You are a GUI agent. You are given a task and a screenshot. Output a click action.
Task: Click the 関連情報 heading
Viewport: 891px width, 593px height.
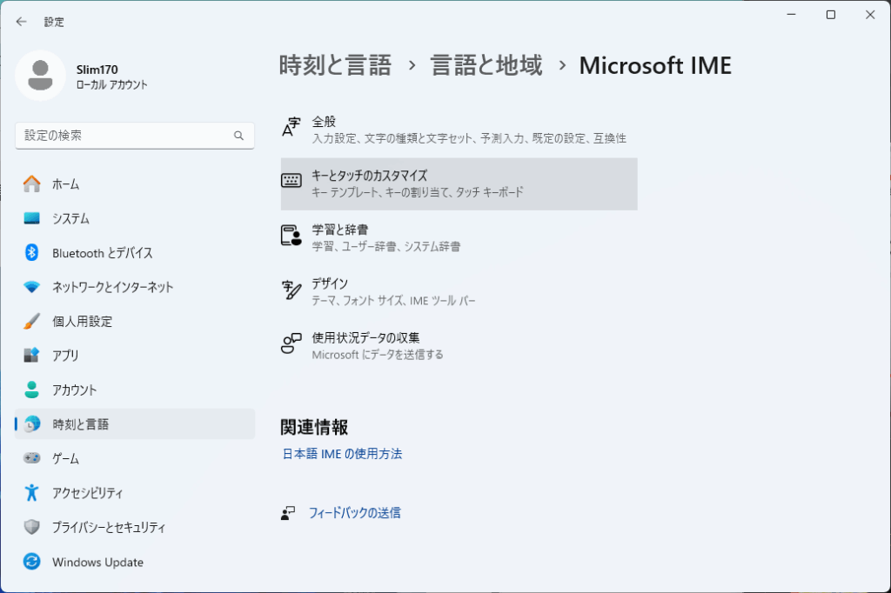(314, 427)
